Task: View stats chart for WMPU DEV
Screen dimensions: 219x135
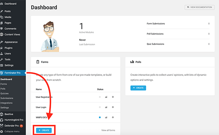Action: tap(106, 117)
